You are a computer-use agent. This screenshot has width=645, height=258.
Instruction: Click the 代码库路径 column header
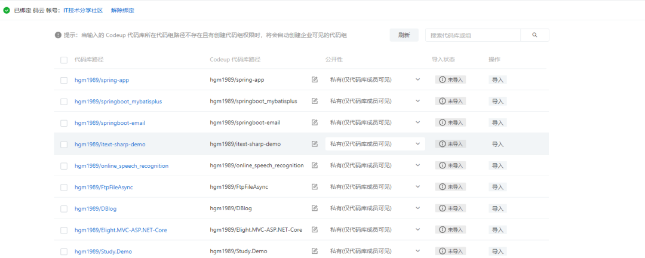click(89, 60)
